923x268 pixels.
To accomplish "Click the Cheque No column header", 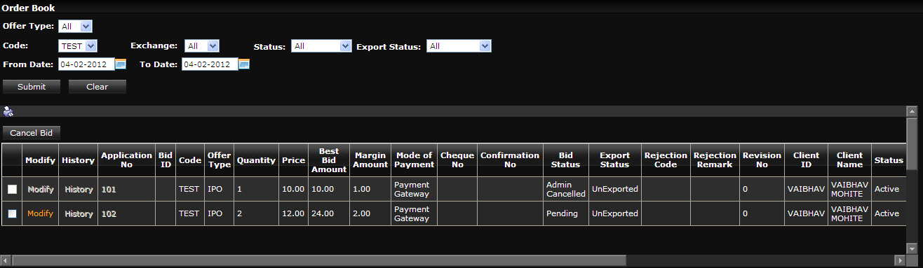I will click(x=457, y=160).
